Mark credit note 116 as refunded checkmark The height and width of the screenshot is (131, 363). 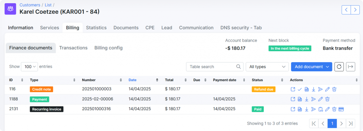coord(300,89)
